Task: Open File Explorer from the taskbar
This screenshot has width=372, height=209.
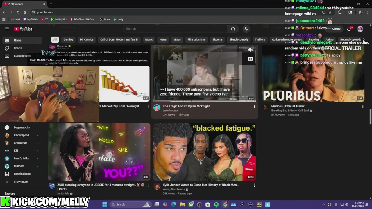Action: click(x=182, y=204)
